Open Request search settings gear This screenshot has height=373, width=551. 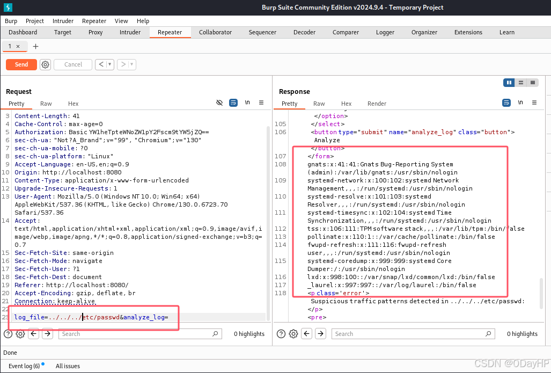pos(20,334)
